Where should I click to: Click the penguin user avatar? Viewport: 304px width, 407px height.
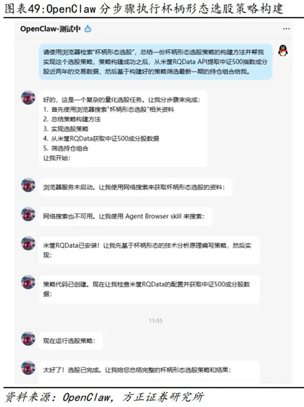pyautogui.click(x=283, y=50)
